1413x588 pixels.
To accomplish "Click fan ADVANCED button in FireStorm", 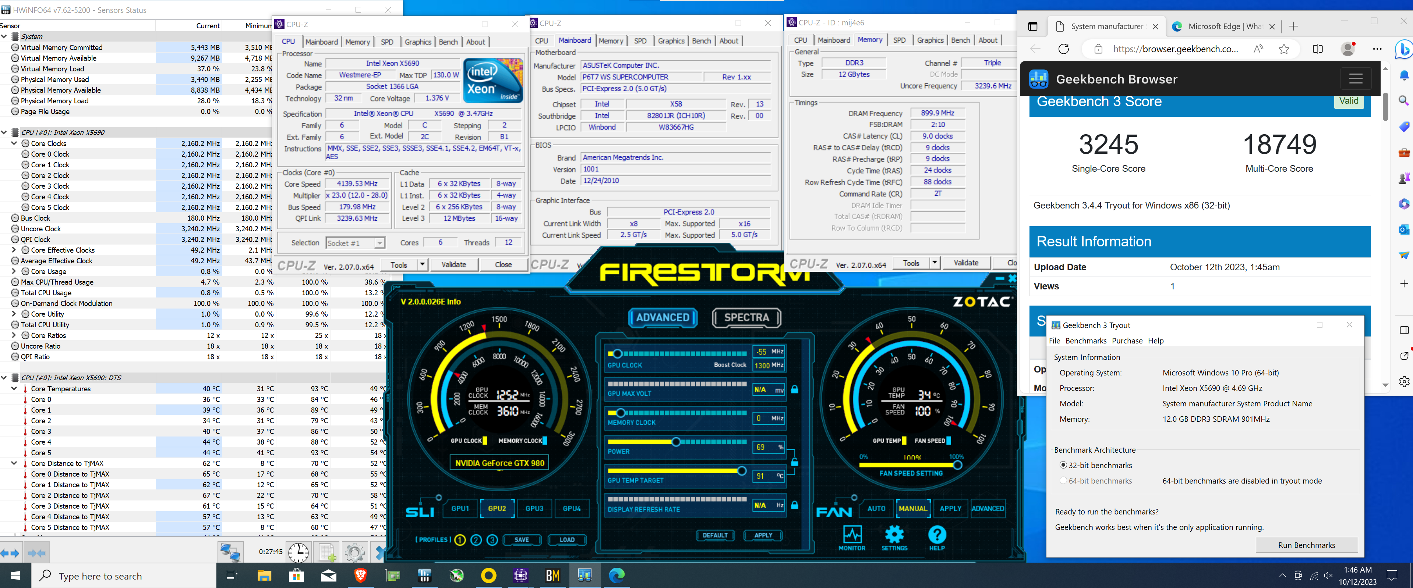I will pos(988,509).
